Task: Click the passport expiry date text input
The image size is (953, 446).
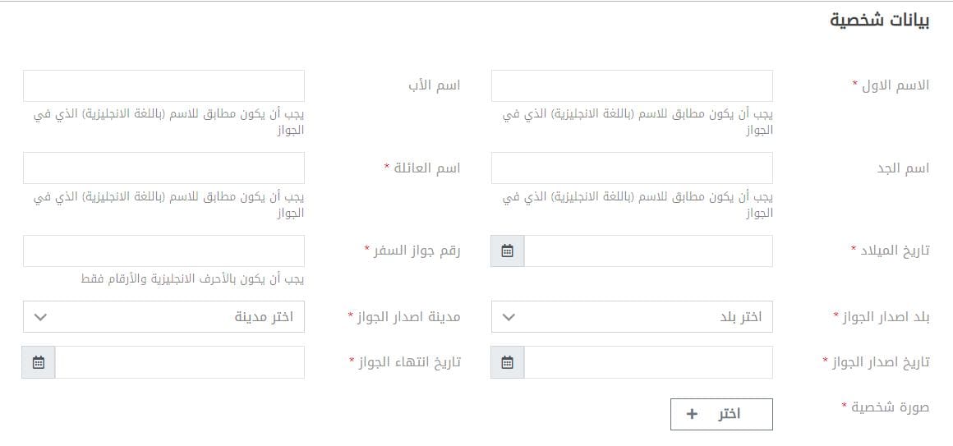Action: point(180,362)
